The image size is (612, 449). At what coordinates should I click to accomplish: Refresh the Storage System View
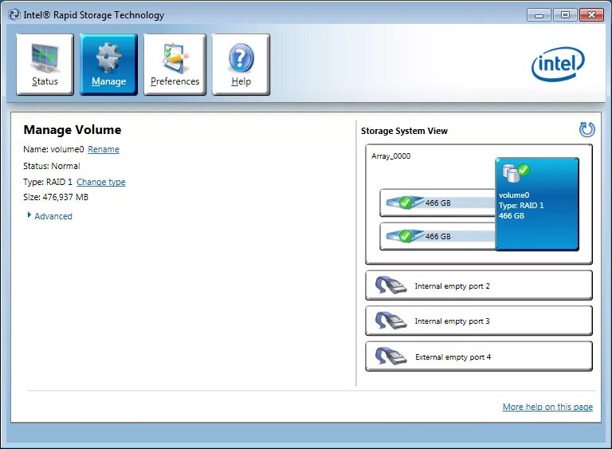(586, 130)
